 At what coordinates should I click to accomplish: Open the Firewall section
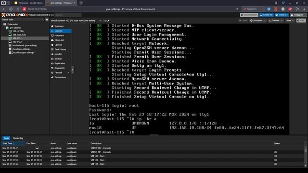58,73
